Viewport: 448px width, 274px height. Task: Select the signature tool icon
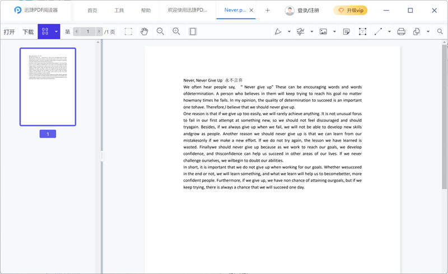click(x=300, y=31)
